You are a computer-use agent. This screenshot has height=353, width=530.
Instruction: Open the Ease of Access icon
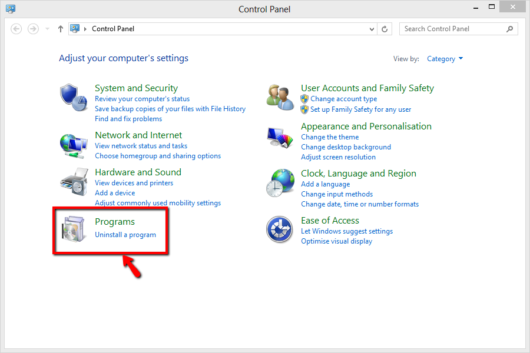[x=280, y=229]
